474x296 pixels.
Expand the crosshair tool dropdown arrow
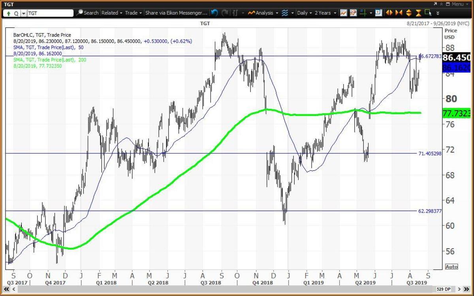[371, 13]
